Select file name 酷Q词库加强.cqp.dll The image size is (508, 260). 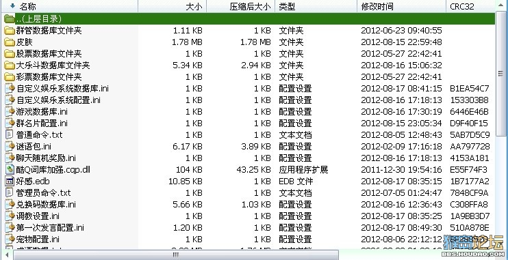(53, 169)
